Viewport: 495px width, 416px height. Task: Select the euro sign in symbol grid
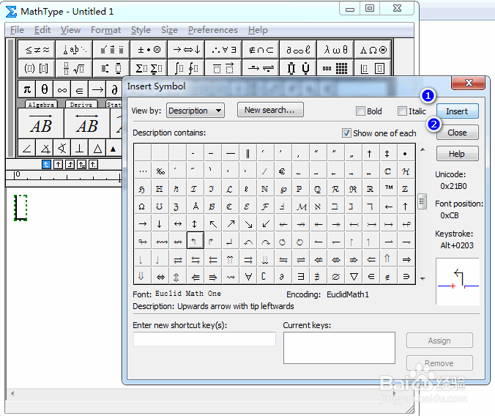pos(282,171)
